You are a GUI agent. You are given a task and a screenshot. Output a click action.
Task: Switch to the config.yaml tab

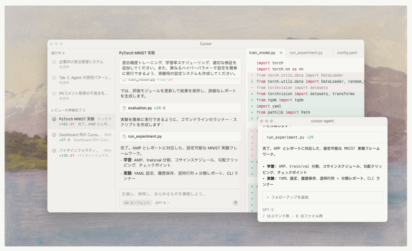347,53
